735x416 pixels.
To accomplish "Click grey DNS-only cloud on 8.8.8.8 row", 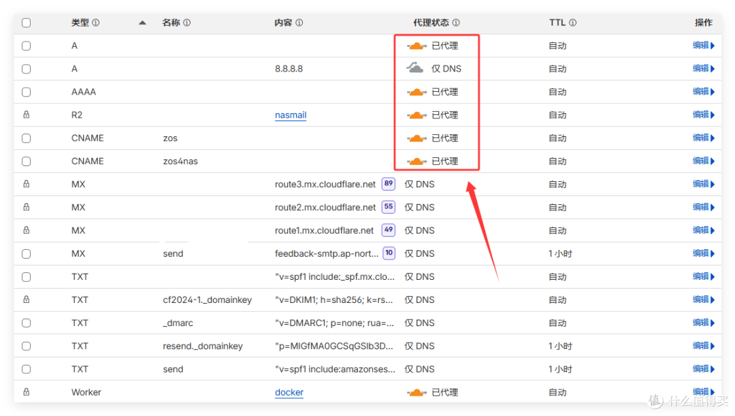I will (x=415, y=68).
